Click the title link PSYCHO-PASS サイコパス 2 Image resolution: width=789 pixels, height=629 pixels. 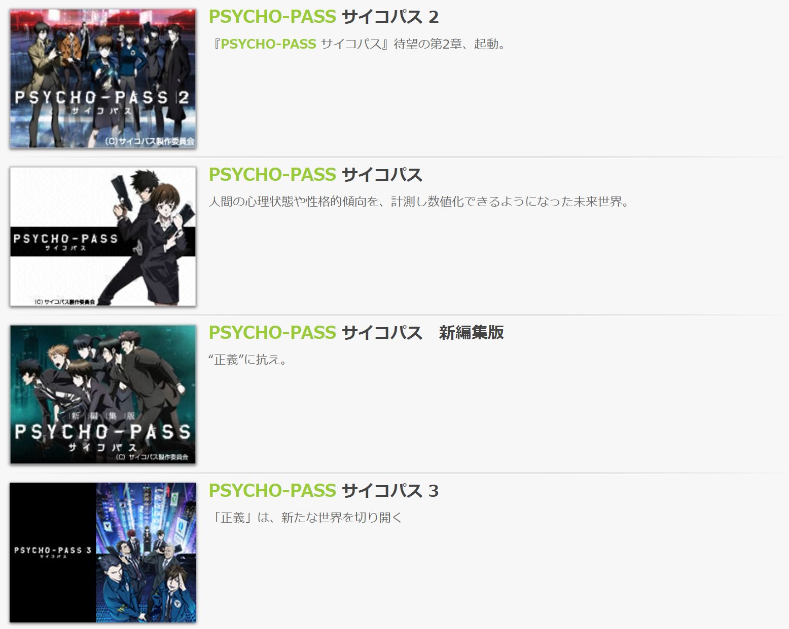(x=324, y=17)
